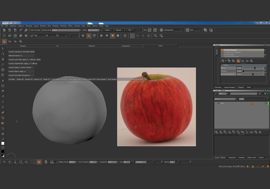Click the Stamp button in the toolbar
This screenshot has height=189, width=270.
pyautogui.click(x=107, y=30)
